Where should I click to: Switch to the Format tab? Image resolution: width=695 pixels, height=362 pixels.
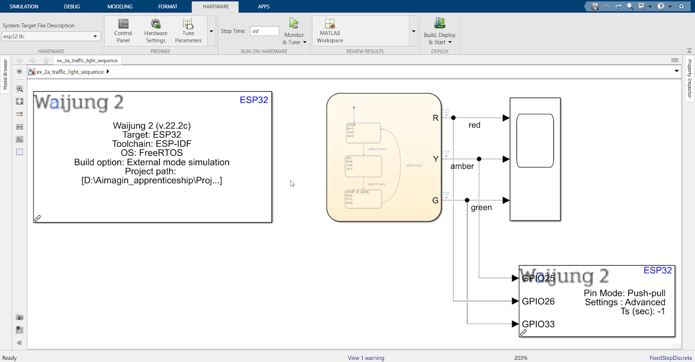pos(168,7)
